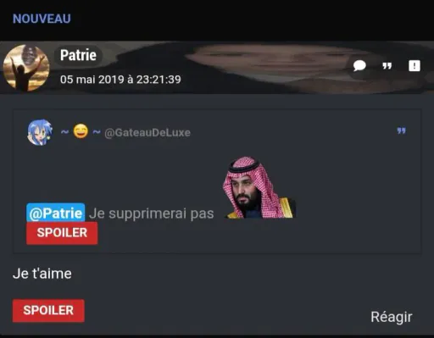
Task: Click the speech bubble message icon
Action: [359, 66]
